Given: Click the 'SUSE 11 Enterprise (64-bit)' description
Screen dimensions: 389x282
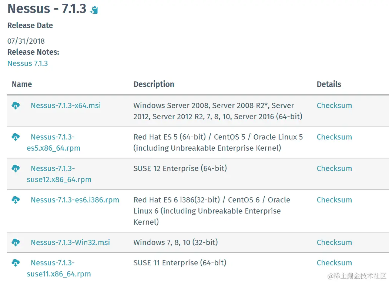Looking at the screenshot, I should [x=180, y=263].
